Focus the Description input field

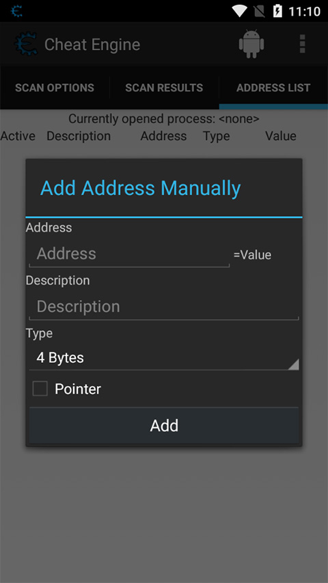(x=164, y=307)
